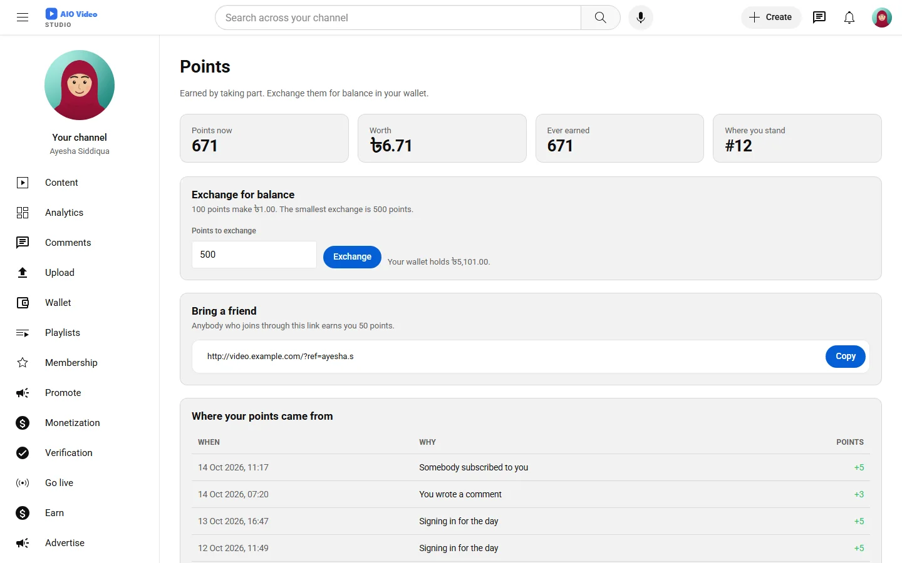Screen dimensions: 902x563
Task: Click the Worth ৳6.71 card
Action: coord(442,138)
